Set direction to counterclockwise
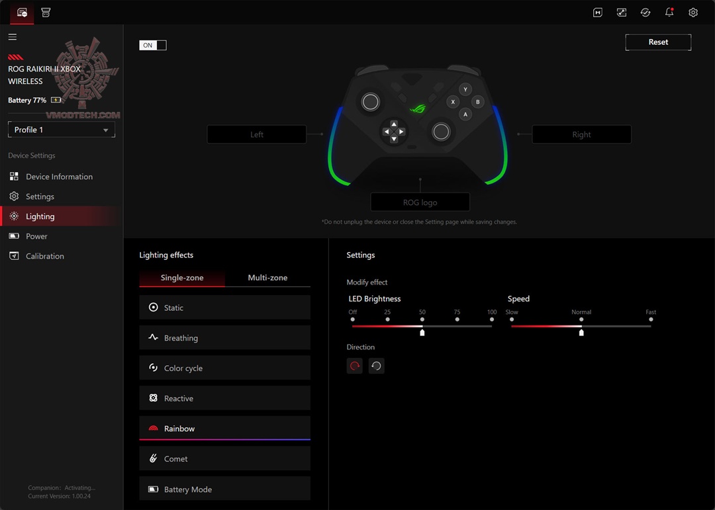 pyautogui.click(x=376, y=366)
